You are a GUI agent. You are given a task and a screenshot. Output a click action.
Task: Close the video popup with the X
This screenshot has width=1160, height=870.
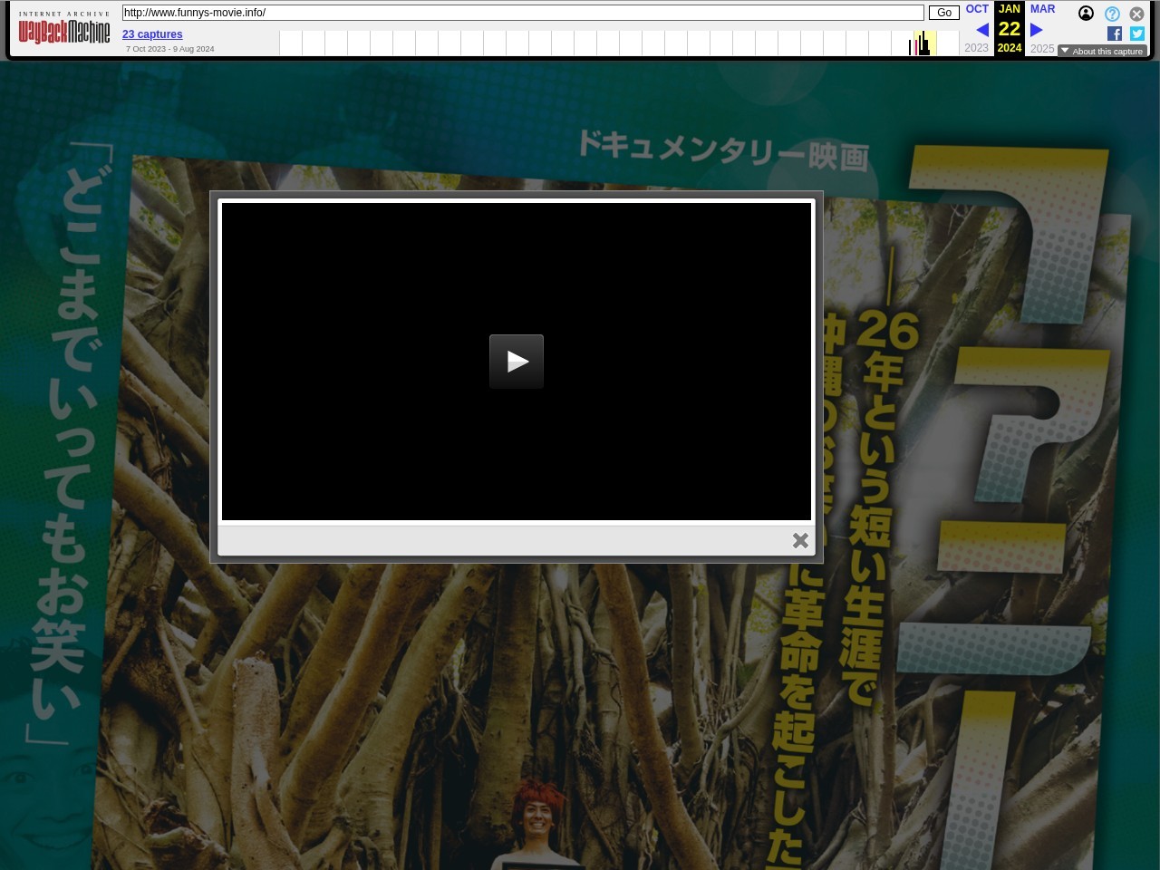click(800, 540)
